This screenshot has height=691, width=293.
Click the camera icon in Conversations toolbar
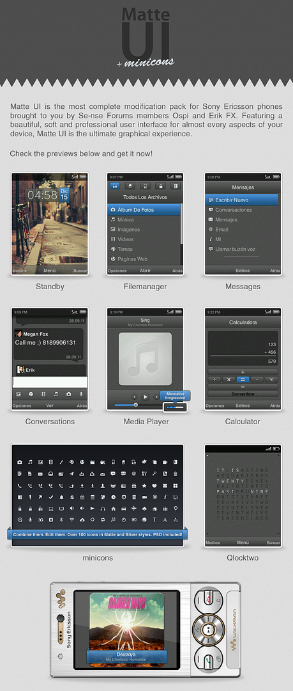click(x=68, y=394)
